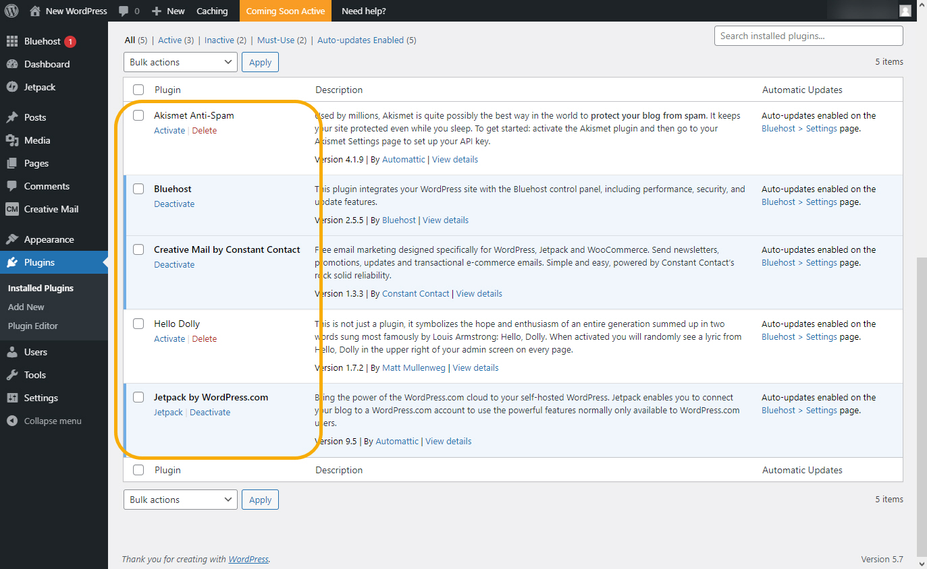
Task: Click the plus New icon in admin bar
Action: click(x=157, y=11)
